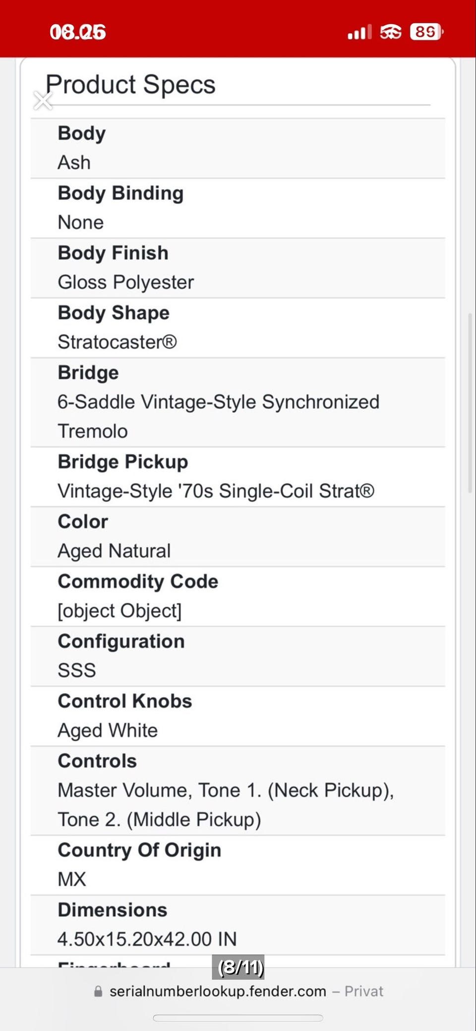The width and height of the screenshot is (476, 1031).
Task: Tap the Wi-Fi status icon
Action: click(391, 32)
